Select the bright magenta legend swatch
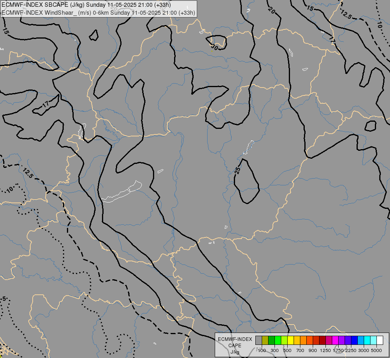390x358 pixels. [x=335, y=340]
